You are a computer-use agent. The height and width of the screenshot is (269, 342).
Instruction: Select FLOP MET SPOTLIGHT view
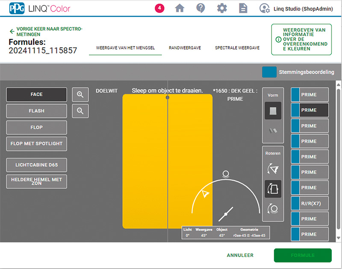36,144
